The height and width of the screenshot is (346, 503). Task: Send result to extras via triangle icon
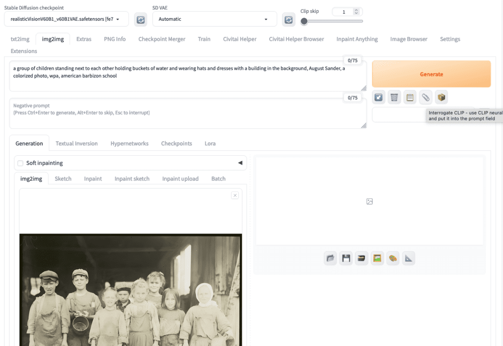pyautogui.click(x=408, y=258)
